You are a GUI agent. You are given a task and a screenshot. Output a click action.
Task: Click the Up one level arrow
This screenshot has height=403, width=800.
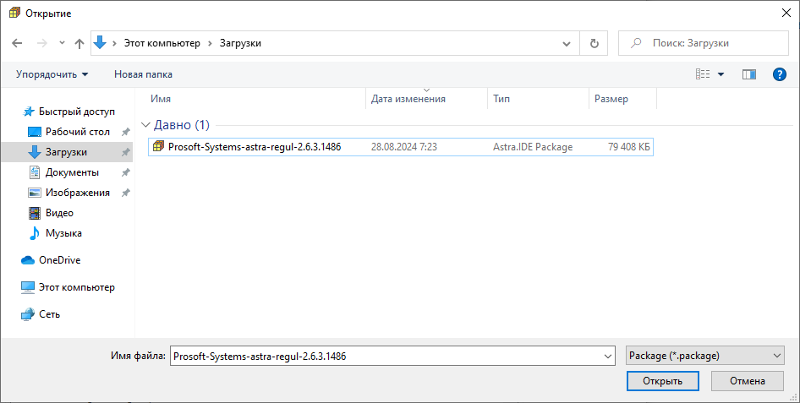79,43
